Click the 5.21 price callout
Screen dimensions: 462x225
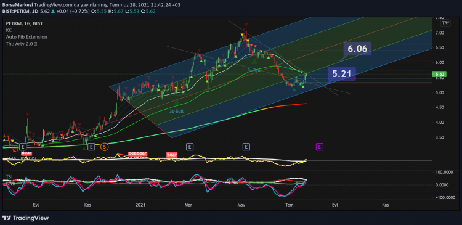(x=341, y=74)
